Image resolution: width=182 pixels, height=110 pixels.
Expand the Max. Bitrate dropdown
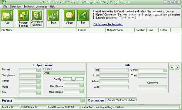coord(82,91)
